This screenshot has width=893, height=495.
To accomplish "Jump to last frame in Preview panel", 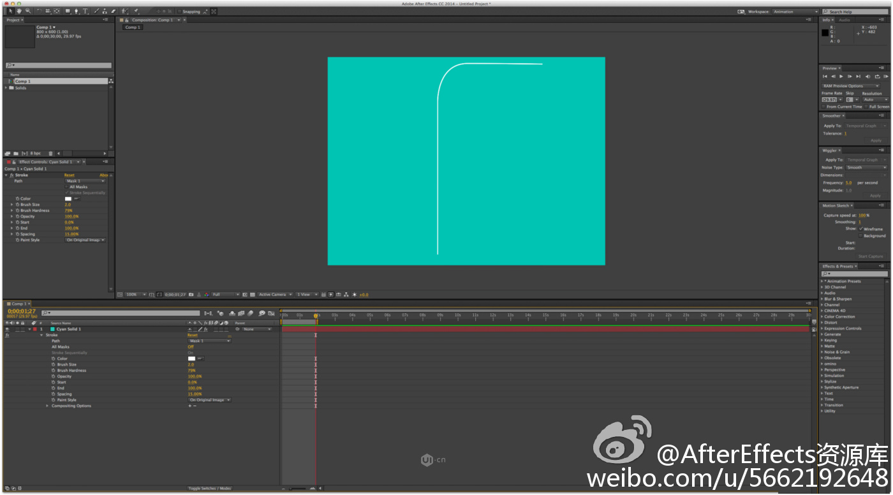I will pos(858,77).
